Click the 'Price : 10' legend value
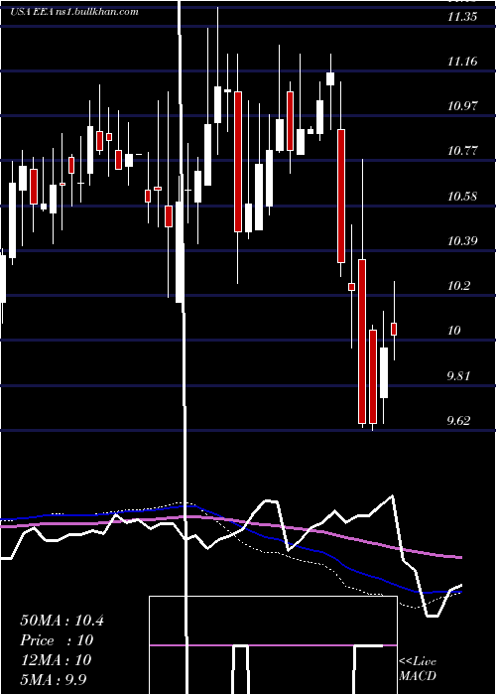Image resolution: width=496 pixels, height=695 pixels. click(x=57, y=640)
